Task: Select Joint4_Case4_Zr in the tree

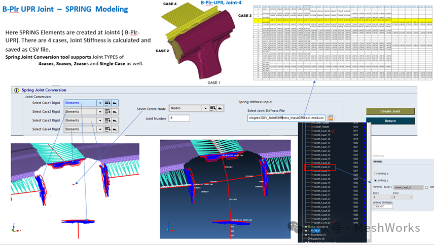Action: (x=322, y=223)
